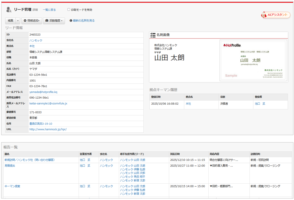Open the dropdown arrow beside 編集
This screenshot has height=200, width=294.
(18, 21)
